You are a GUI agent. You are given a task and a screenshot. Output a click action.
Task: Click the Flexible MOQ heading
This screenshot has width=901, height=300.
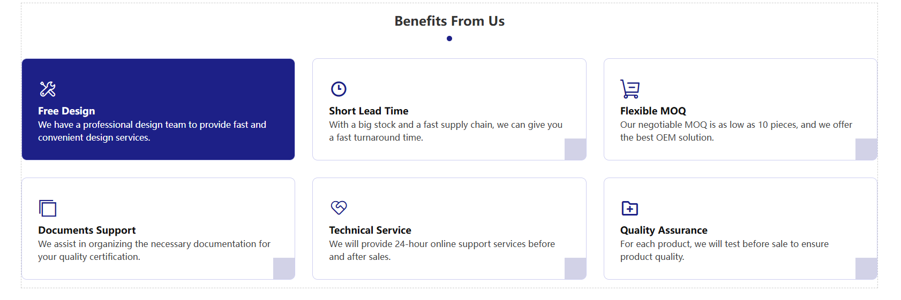[653, 111]
